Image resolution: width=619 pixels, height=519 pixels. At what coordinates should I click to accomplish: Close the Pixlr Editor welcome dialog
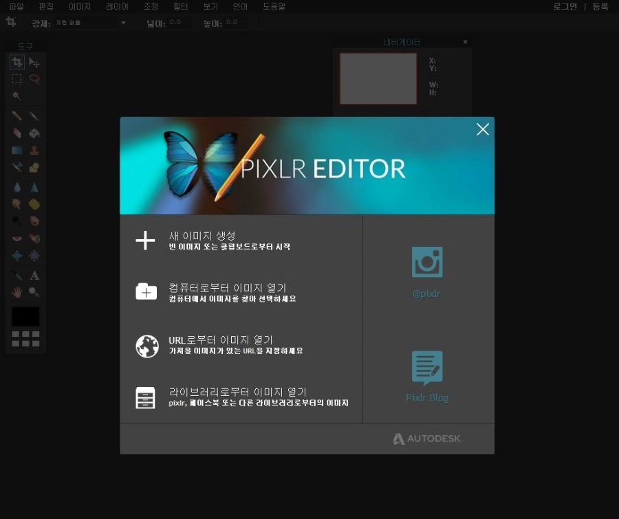coord(482,129)
